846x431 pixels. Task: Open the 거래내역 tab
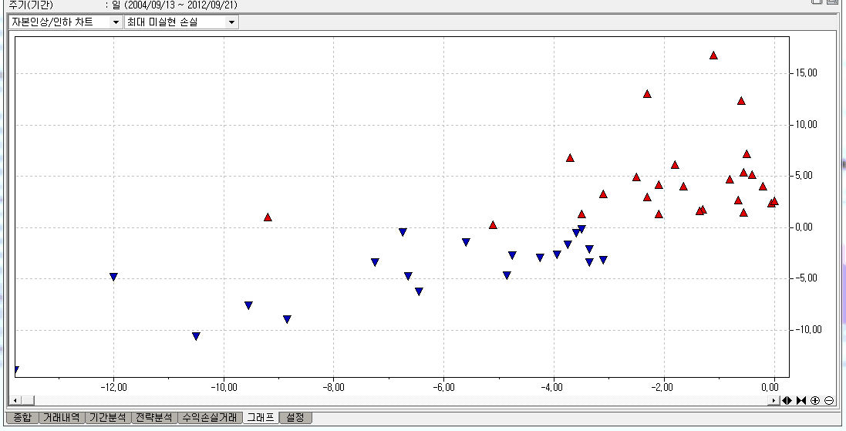tap(61, 418)
